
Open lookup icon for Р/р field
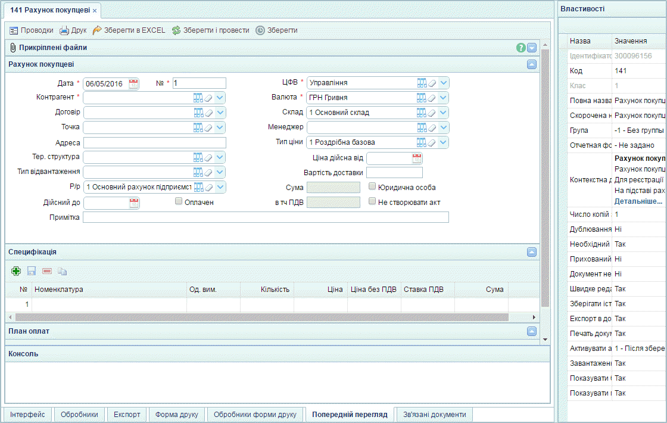tap(198, 187)
